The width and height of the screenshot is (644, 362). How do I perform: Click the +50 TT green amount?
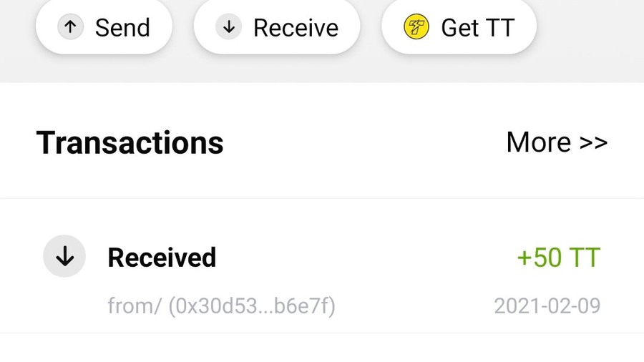tap(559, 258)
